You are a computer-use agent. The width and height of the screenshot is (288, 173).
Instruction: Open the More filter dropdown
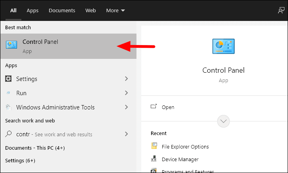coord(116,10)
